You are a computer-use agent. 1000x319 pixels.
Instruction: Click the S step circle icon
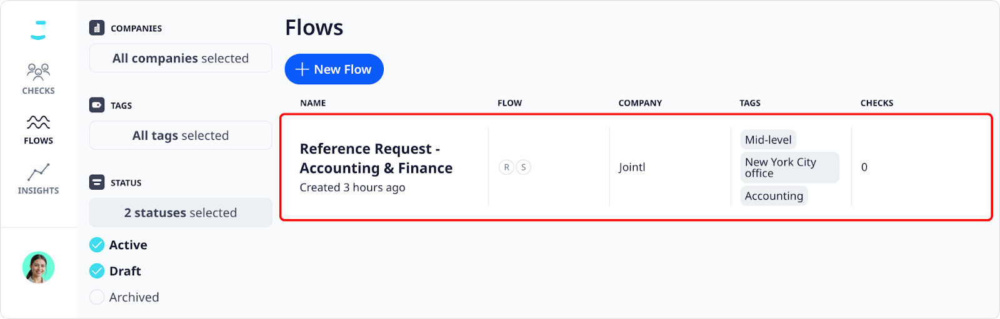(x=524, y=167)
